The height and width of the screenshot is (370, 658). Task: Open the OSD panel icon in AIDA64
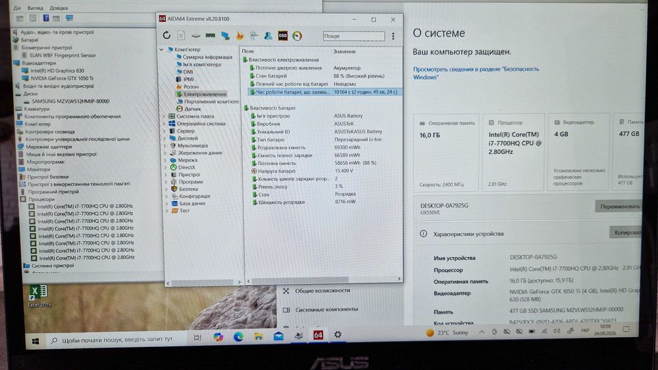click(x=283, y=36)
